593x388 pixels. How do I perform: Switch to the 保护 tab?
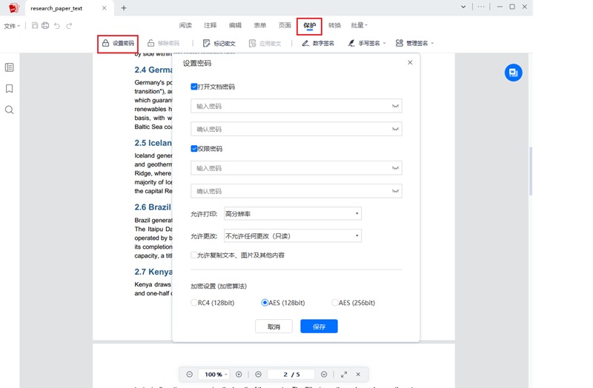pyautogui.click(x=309, y=26)
